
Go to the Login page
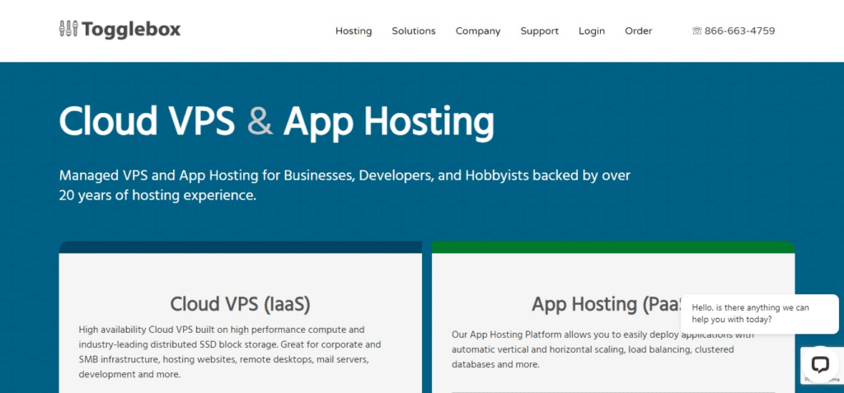click(592, 31)
